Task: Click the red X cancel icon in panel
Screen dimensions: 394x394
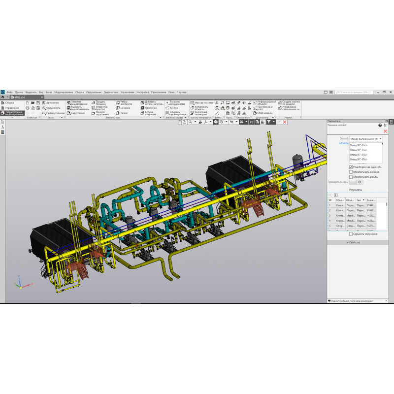Action: click(385, 131)
